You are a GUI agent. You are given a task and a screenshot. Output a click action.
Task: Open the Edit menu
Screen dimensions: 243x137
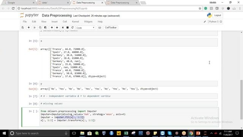(x=34, y=22)
